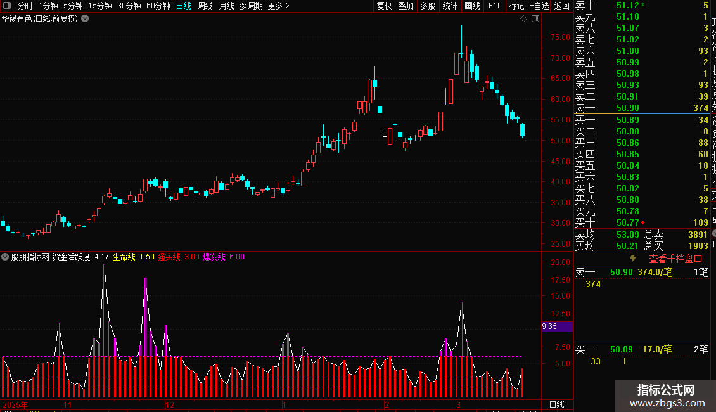Click the 买十 50.77 price
The width and height of the screenshot is (716, 412).
coord(628,223)
